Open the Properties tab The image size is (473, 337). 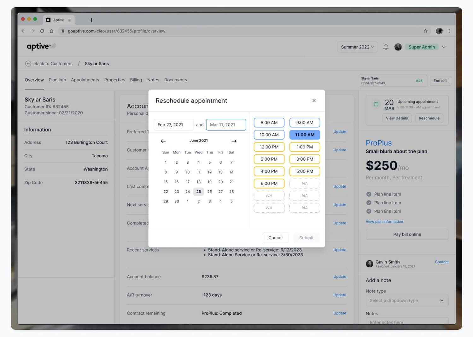click(115, 80)
